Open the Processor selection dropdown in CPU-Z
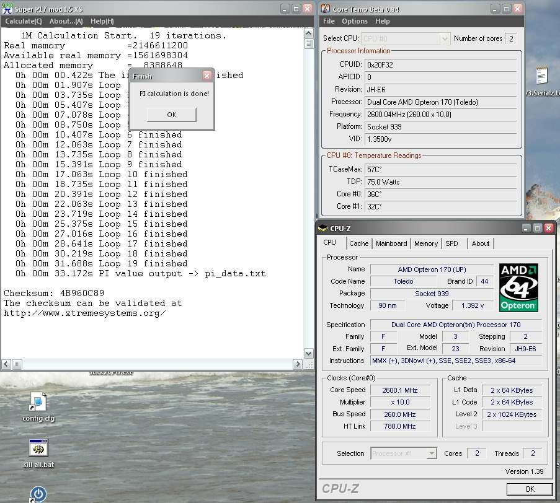The width and height of the screenshot is (560, 503). click(404, 453)
